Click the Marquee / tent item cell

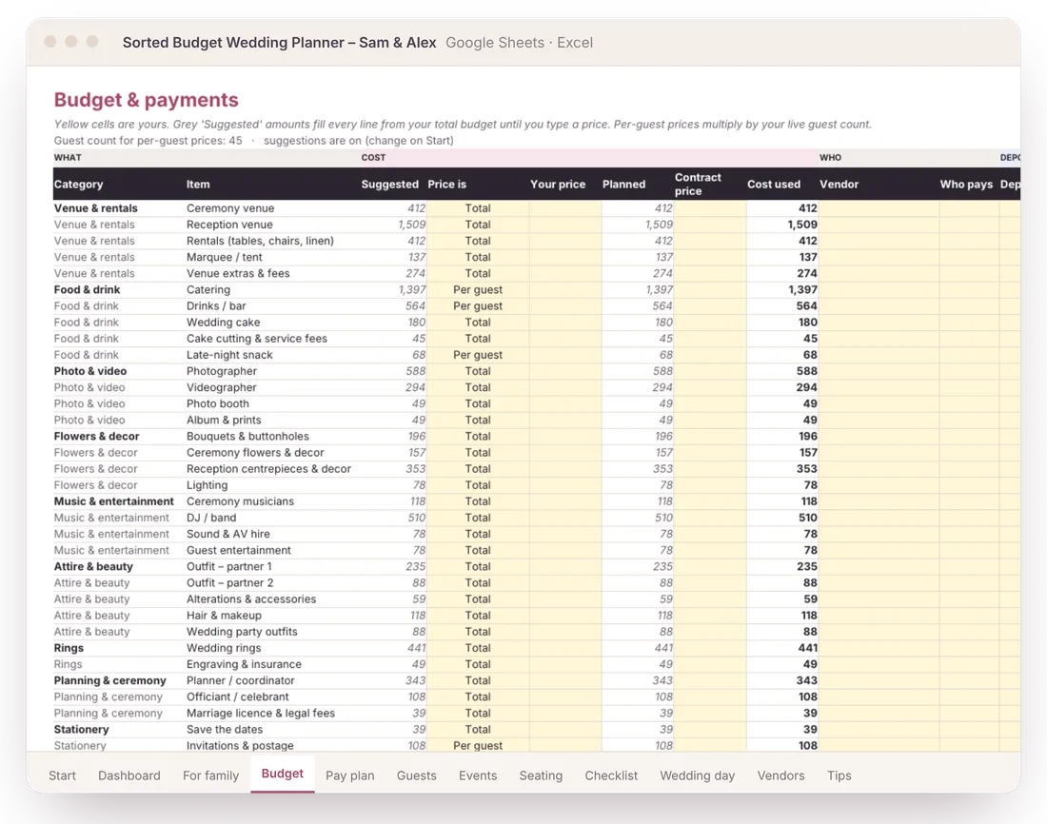[225, 257]
